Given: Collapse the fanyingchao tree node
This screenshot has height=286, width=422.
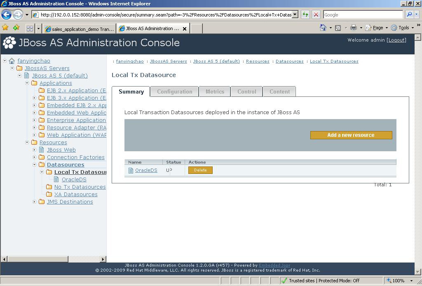Looking at the screenshot, I should [x=5, y=61].
